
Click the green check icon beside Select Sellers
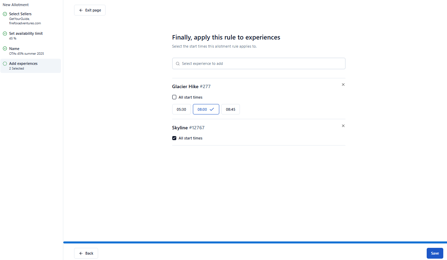tap(5, 14)
